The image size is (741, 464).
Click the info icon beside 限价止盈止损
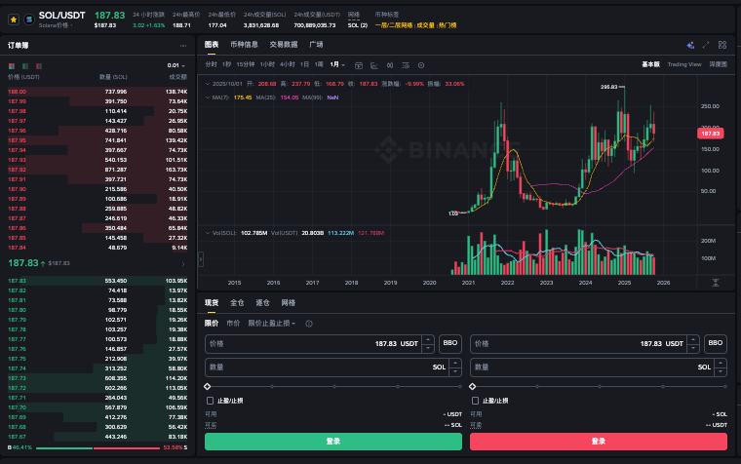click(x=309, y=323)
